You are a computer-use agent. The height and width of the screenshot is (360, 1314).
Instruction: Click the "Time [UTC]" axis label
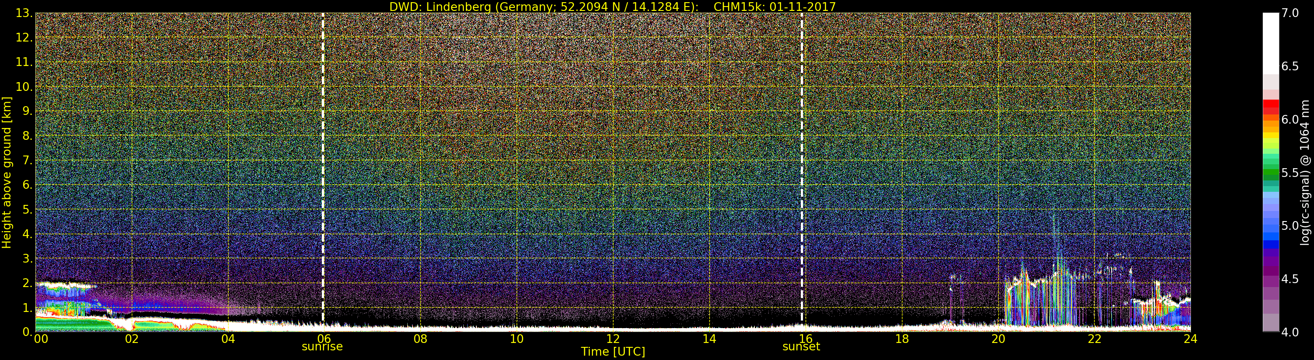[613, 351]
